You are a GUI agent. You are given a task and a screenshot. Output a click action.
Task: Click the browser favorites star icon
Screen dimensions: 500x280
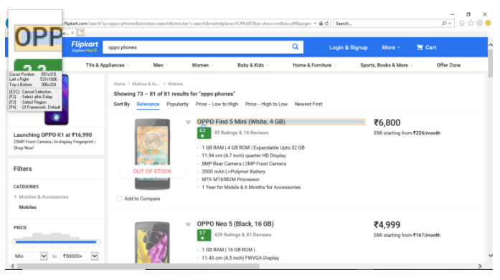[x=471, y=23]
